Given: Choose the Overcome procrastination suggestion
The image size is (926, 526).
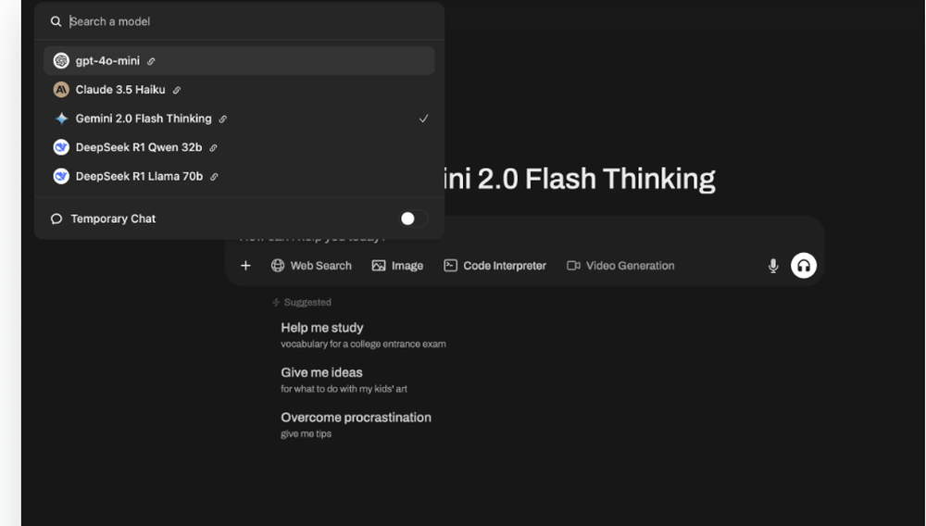Looking at the screenshot, I should tap(356, 424).
